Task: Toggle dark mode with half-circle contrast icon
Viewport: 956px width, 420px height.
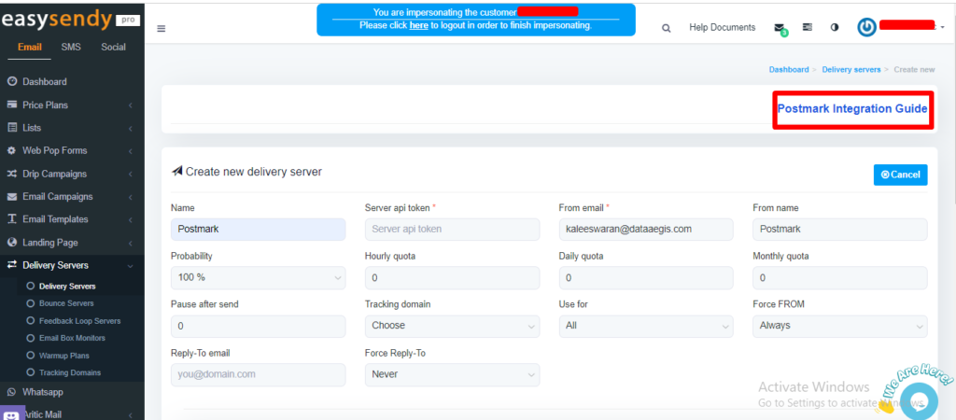Action: pyautogui.click(x=834, y=28)
